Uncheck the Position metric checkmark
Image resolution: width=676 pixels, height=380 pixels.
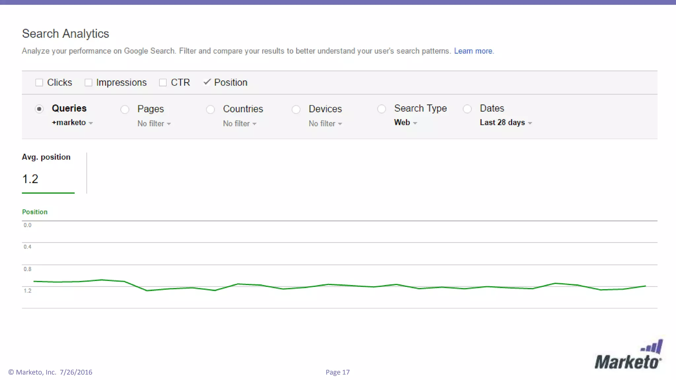(x=207, y=82)
